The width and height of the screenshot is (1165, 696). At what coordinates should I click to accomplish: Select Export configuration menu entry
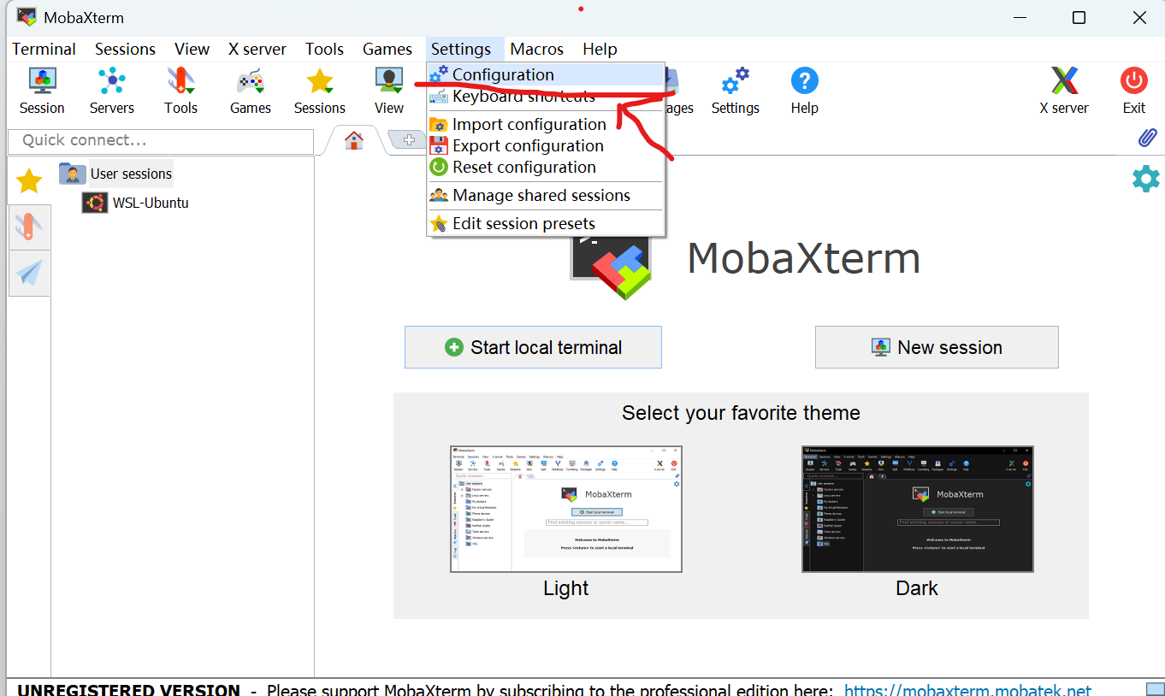(x=546, y=145)
